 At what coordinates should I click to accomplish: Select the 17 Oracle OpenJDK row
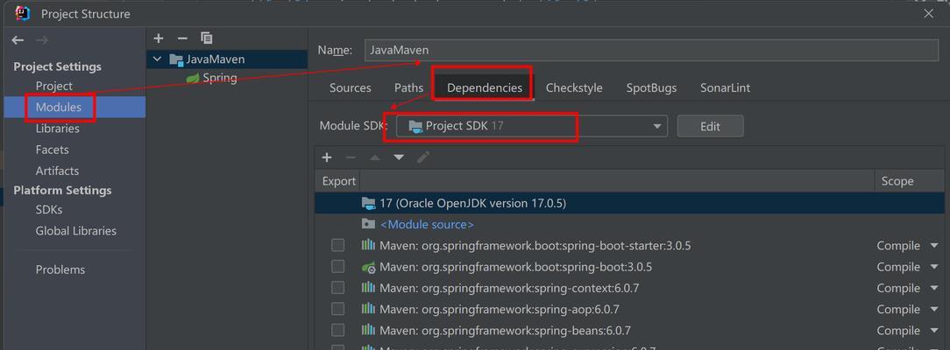click(x=629, y=203)
